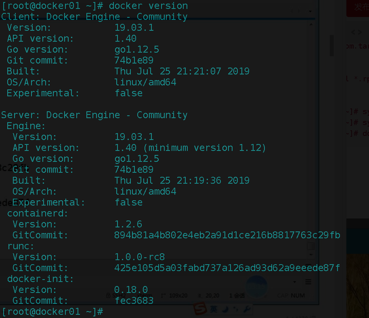Click the client Built time '21:21:07' value
This screenshot has width=369, height=318.
(199, 71)
